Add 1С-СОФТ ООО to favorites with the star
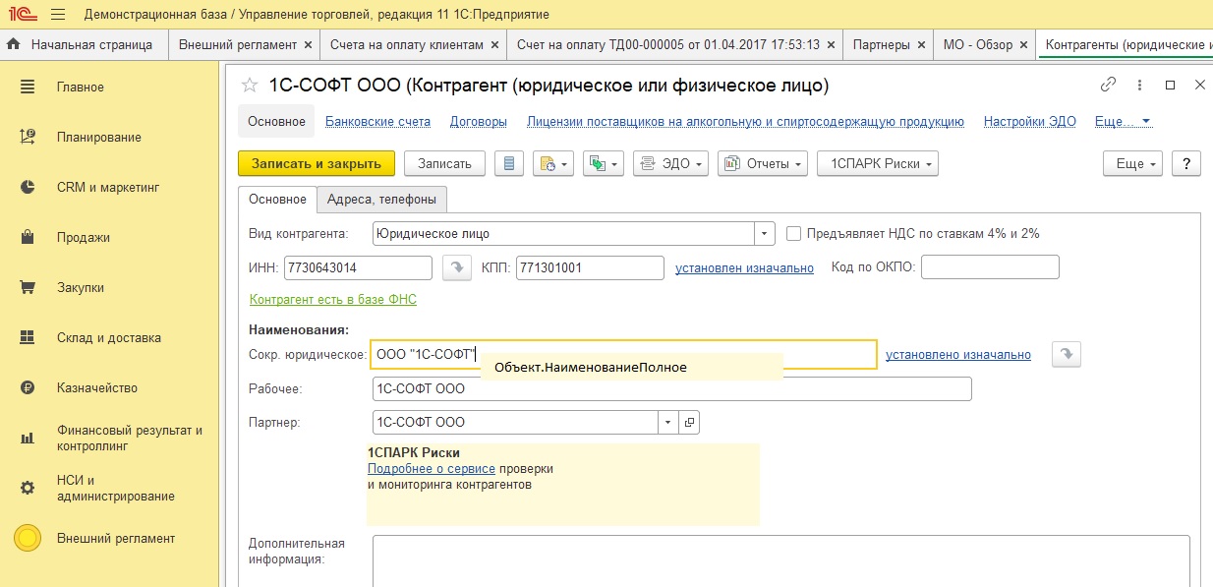Image resolution: width=1213 pixels, height=587 pixels. (251, 86)
